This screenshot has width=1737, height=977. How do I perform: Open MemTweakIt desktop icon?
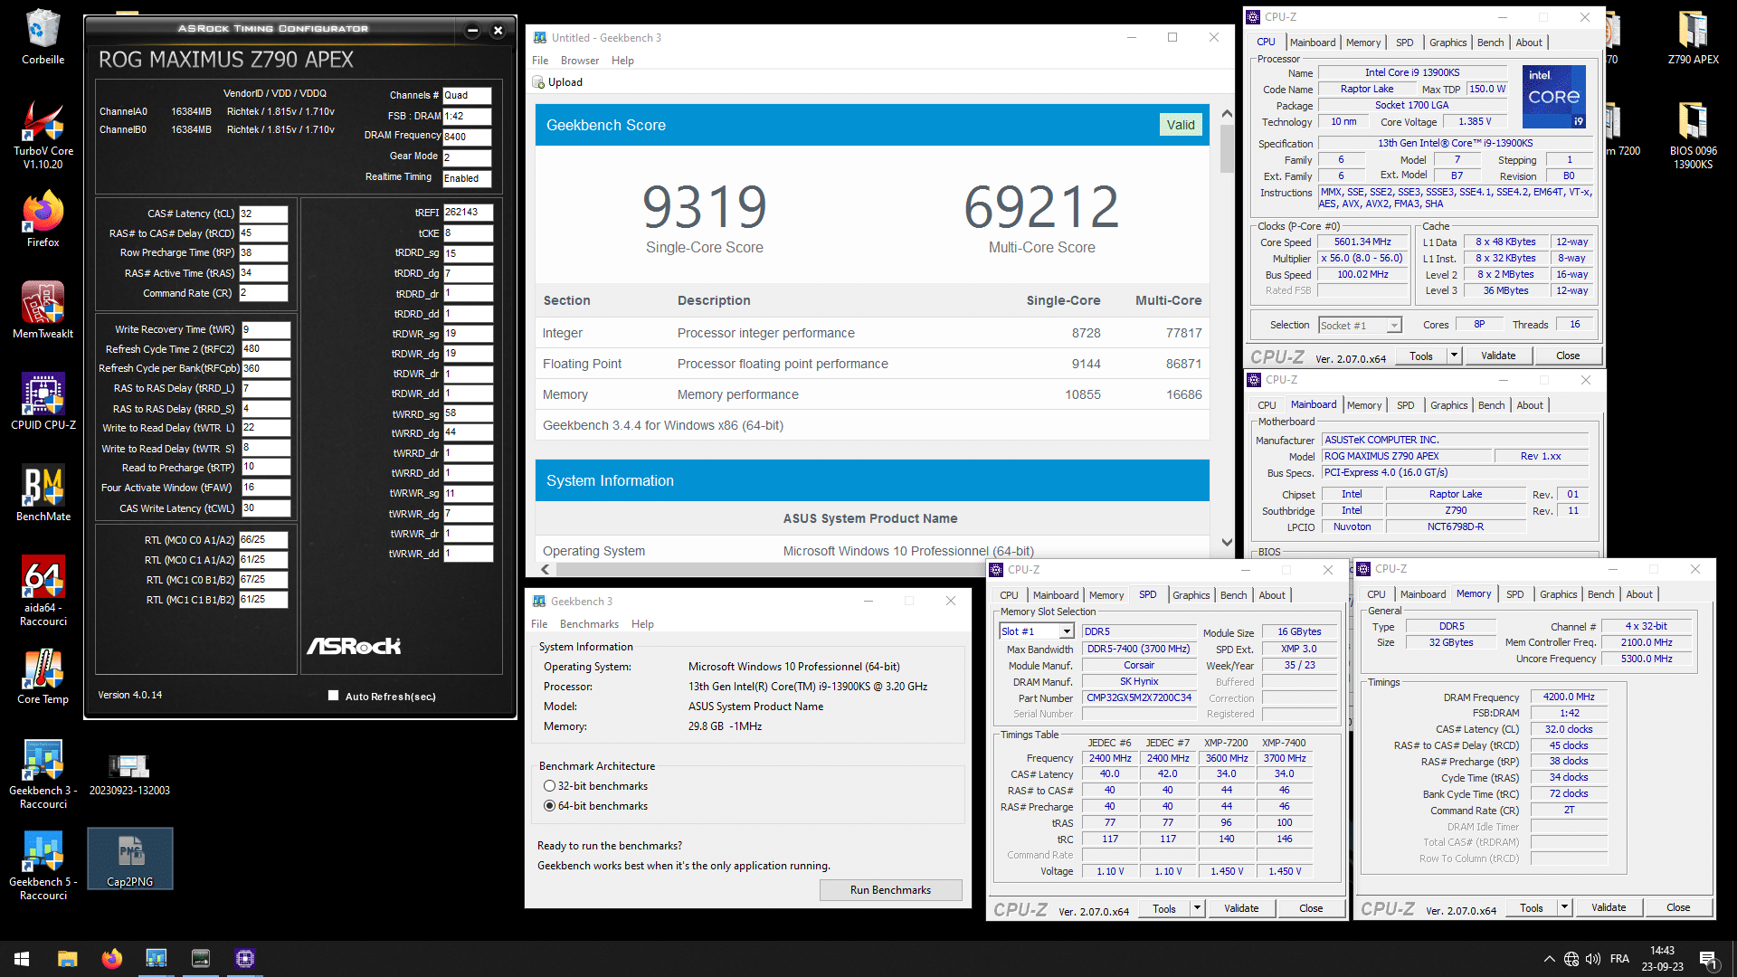43,309
